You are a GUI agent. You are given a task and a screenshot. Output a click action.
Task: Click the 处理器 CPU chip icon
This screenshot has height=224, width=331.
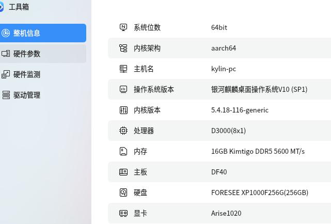point(123,131)
